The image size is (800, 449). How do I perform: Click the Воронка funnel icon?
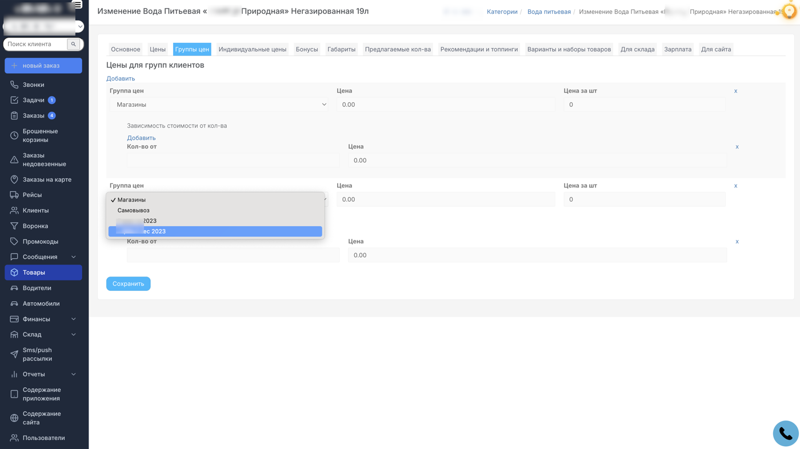pos(14,226)
